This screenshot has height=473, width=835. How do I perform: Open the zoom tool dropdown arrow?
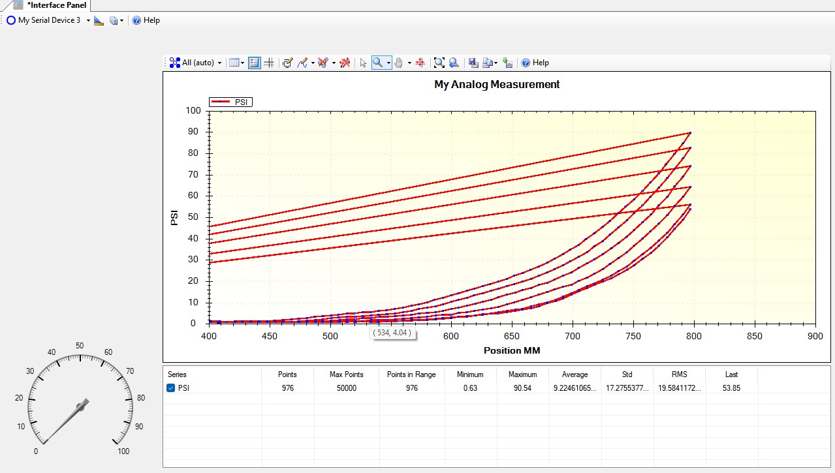[x=388, y=63]
